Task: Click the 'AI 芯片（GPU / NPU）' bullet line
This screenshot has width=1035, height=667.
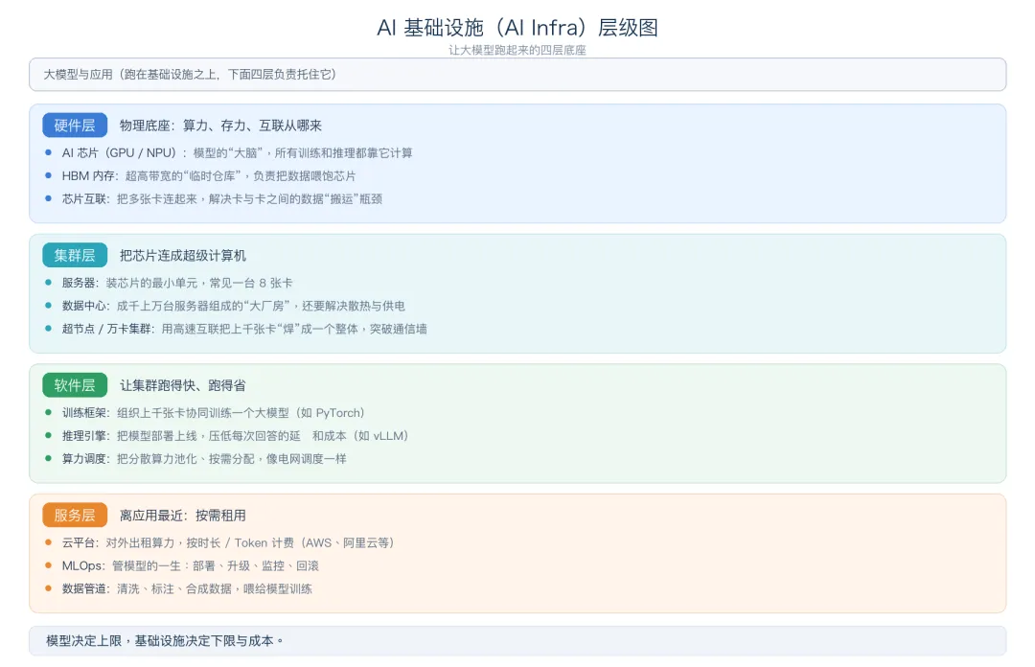Action: [237, 153]
